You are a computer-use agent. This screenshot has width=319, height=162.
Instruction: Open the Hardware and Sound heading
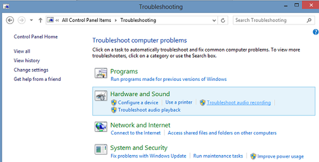140,94
